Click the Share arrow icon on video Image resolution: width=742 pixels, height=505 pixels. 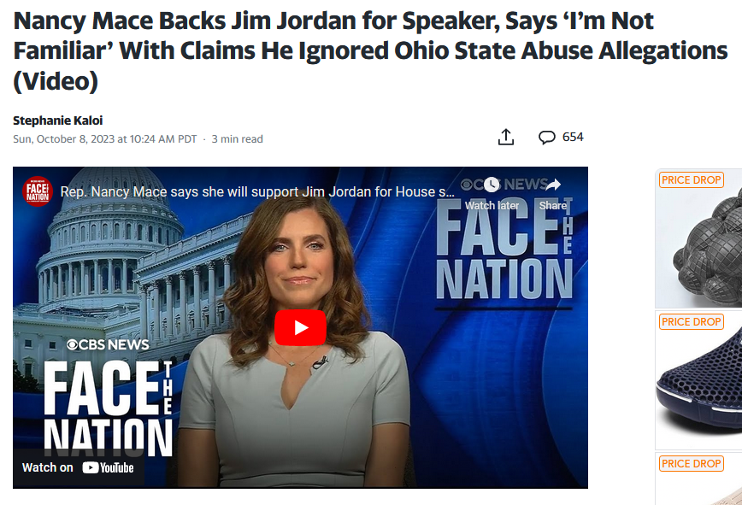[x=553, y=185]
